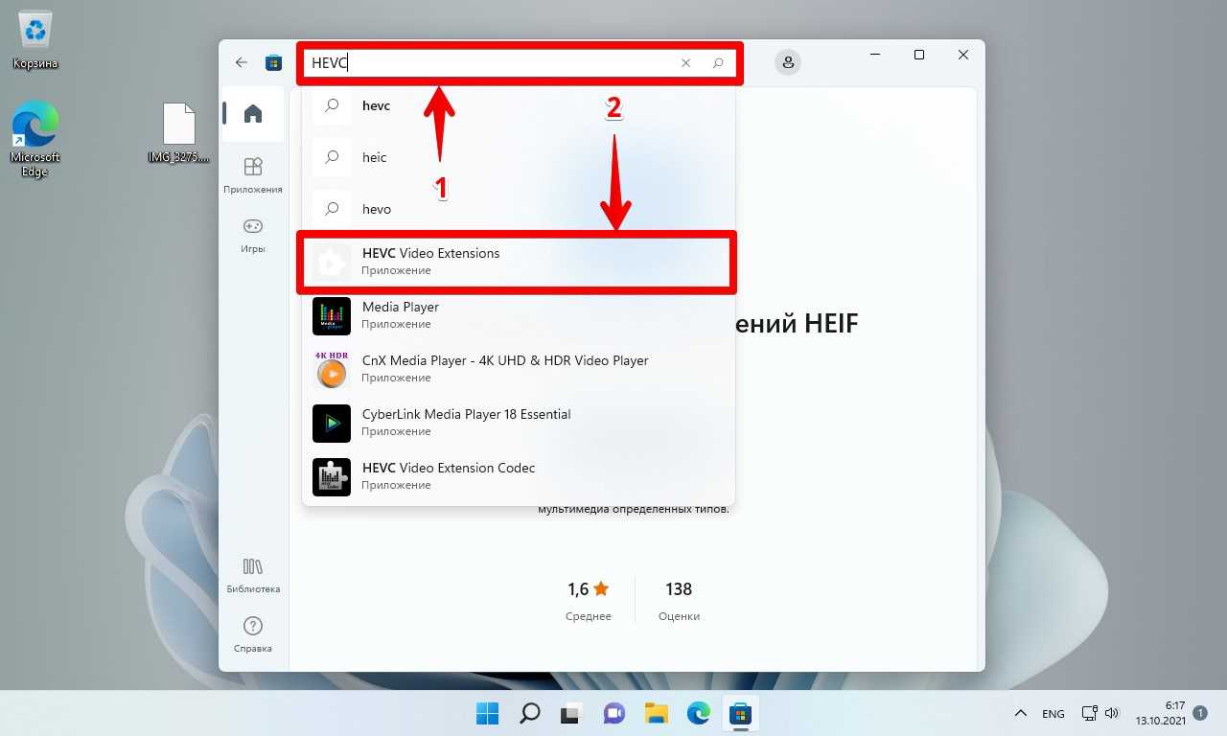This screenshot has width=1227, height=736.
Task: Select the 'heic' search suggestion
Action: (519, 157)
